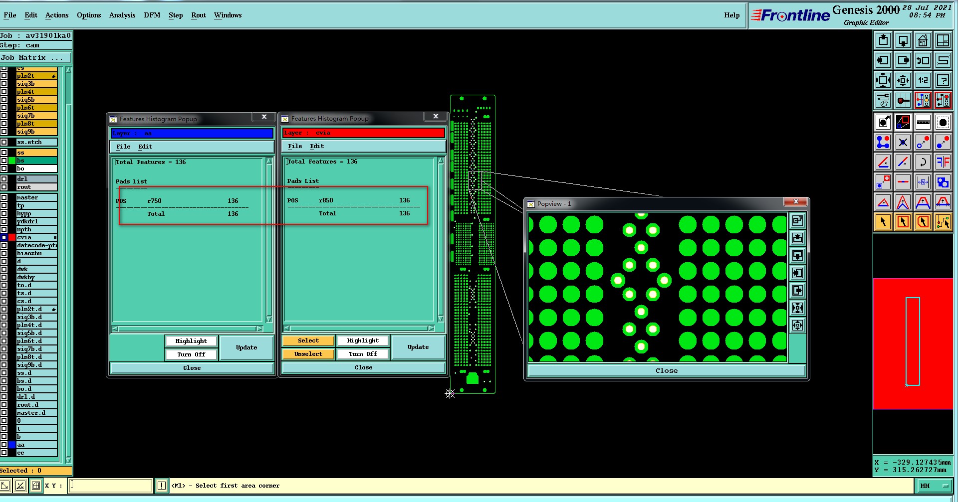Click the exclamation mark icon in status bar
The width and height of the screenshot is (958, 502).
pos(162,486)
